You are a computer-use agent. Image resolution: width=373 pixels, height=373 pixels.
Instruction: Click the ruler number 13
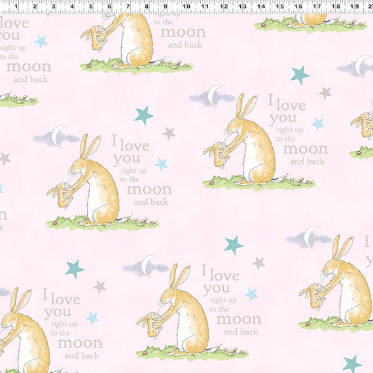point(242,6)
